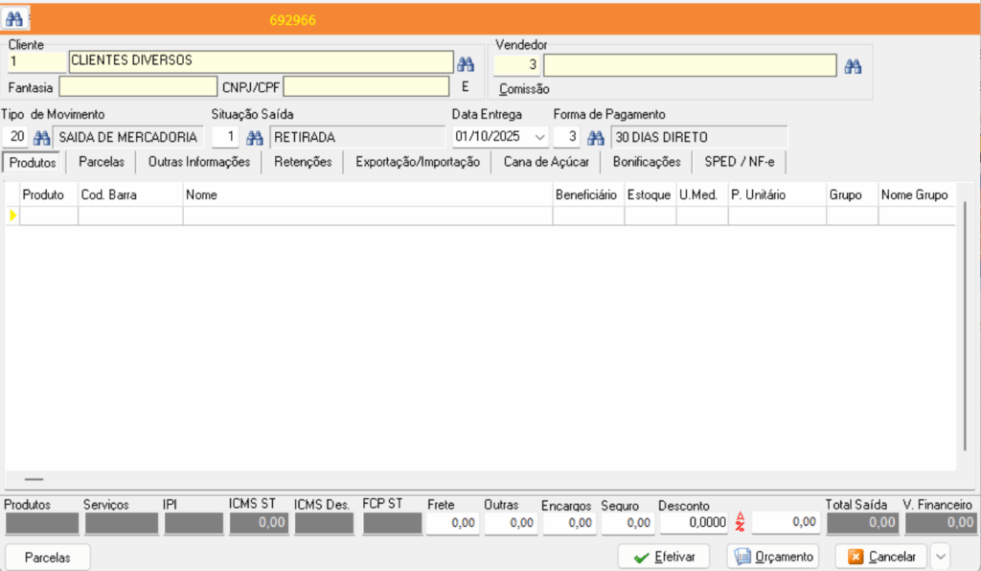Click the Fantasia input field
Image resolution: width=981 pixels, height=571 pixels.
tap(138, 87)
